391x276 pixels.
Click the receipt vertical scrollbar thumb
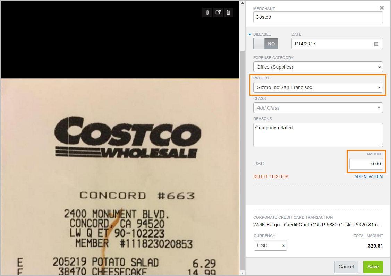click(x=242, y=160)
